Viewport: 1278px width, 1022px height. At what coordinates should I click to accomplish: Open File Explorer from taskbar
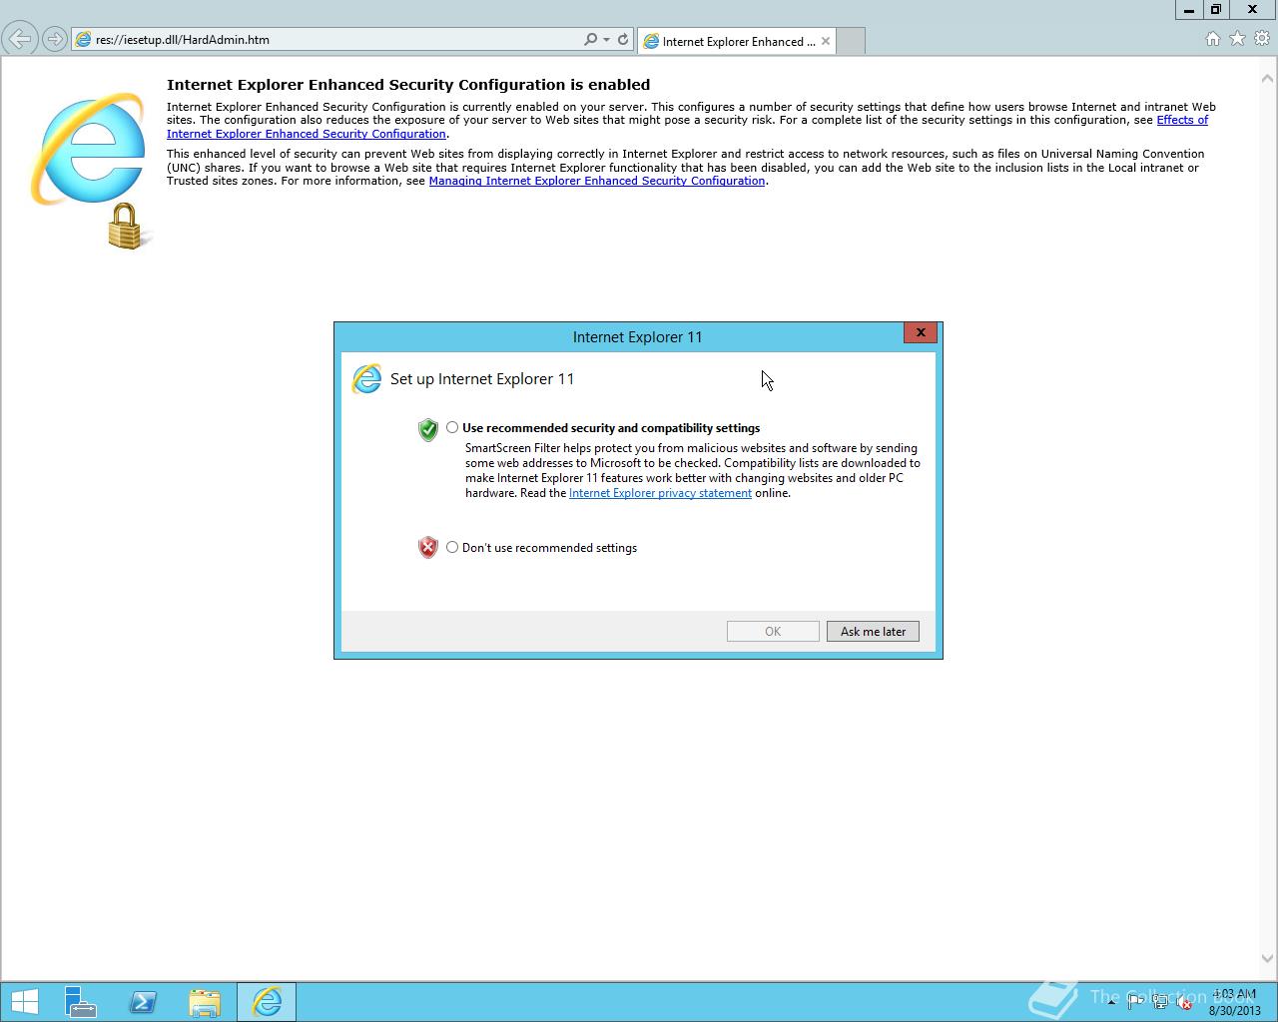tap(205, 1002)
